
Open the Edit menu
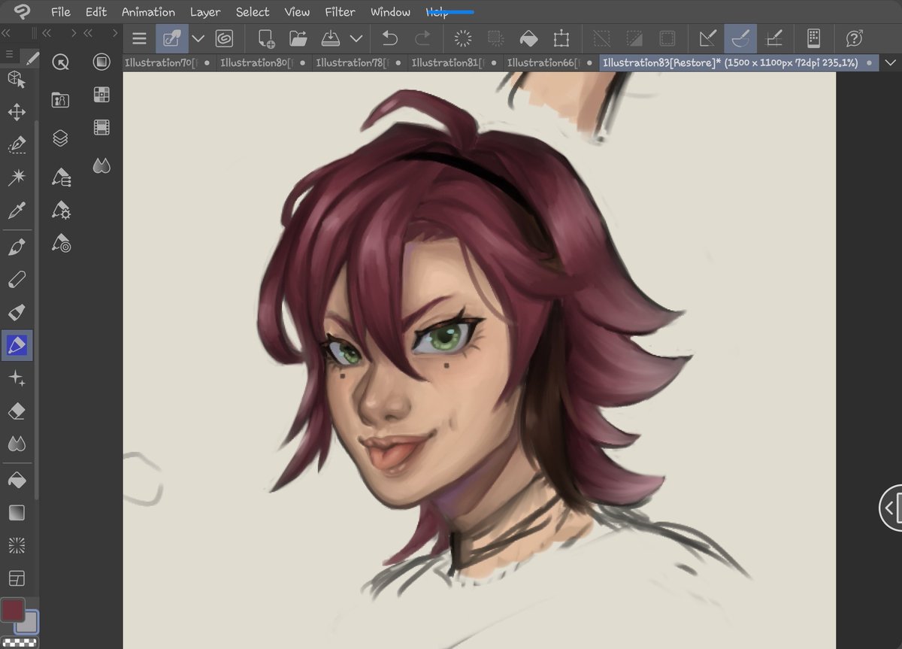(96, 12)
